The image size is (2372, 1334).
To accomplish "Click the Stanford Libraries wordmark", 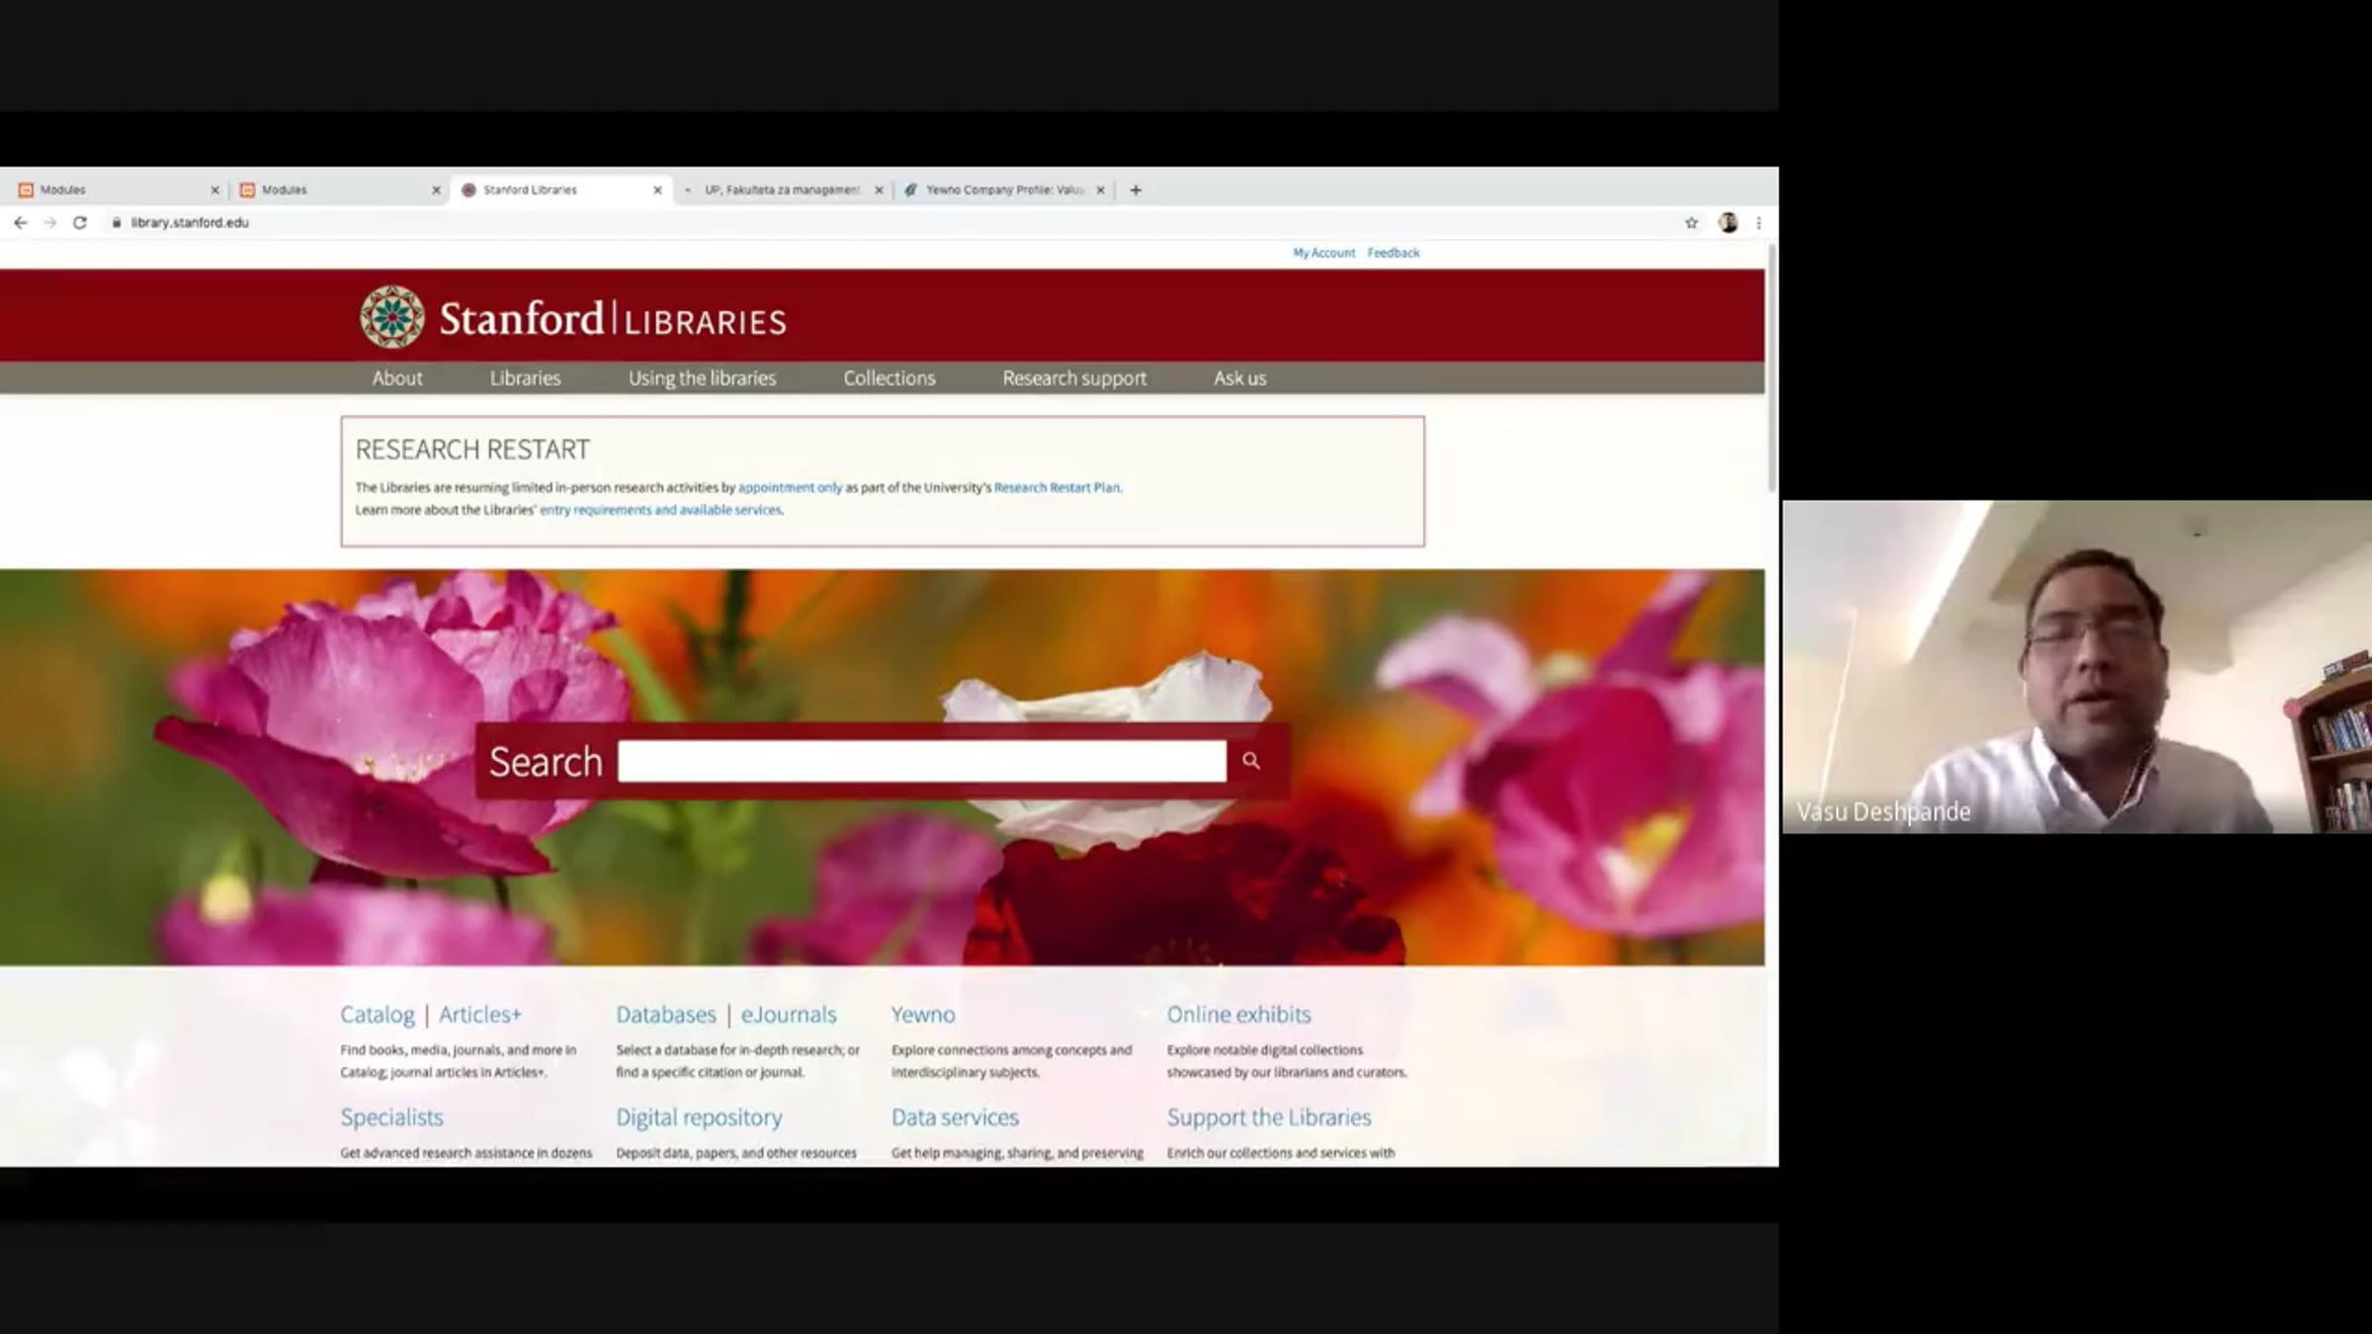I will pyautogui.click(x=612, y=319).
